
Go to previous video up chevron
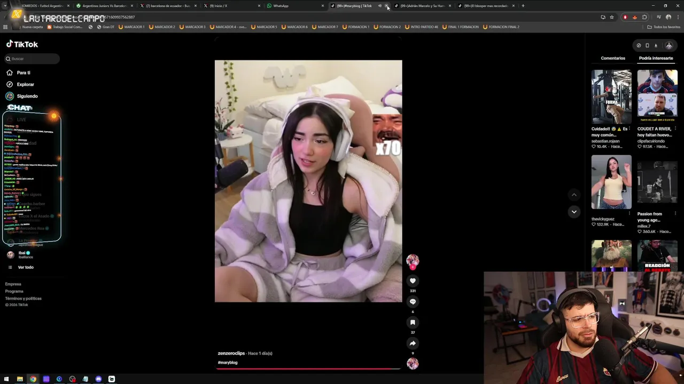(574, 195)
